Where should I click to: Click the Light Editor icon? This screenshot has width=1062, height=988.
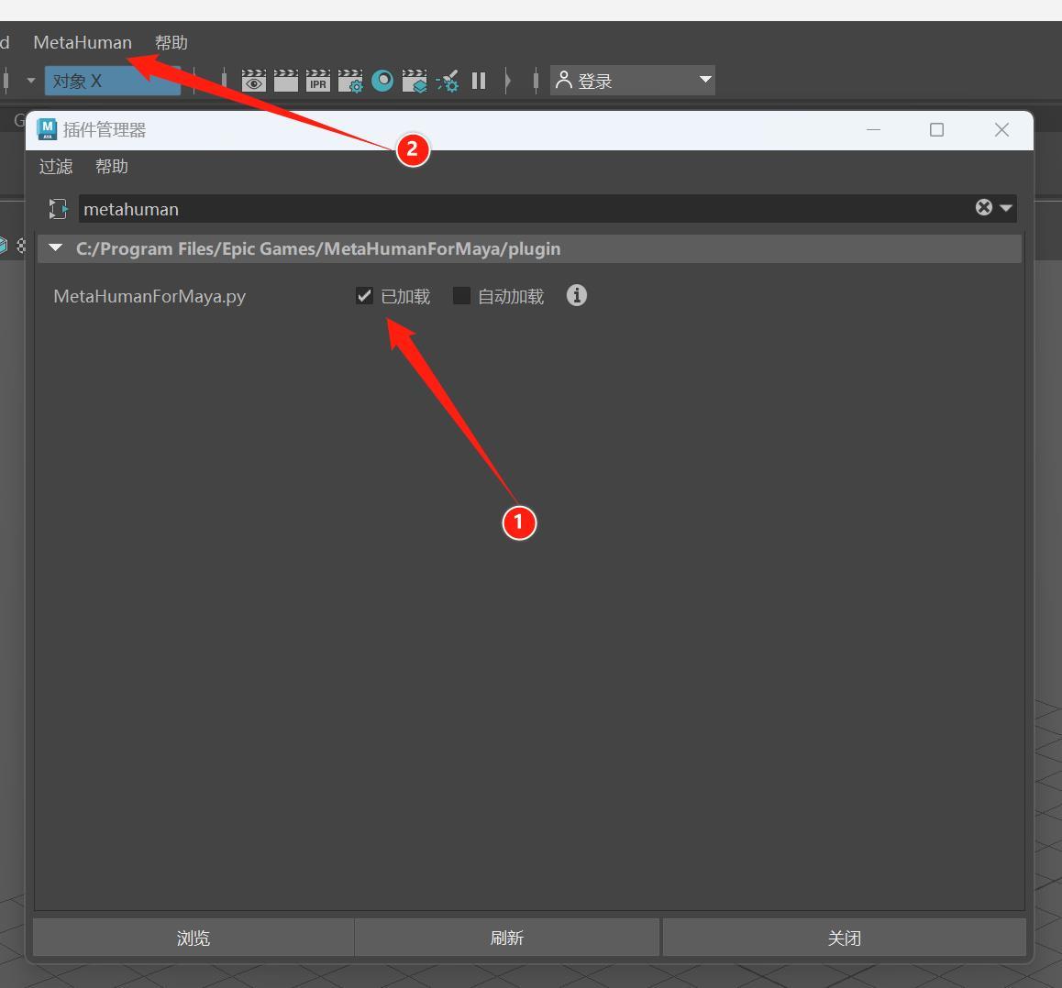[448, 82]
